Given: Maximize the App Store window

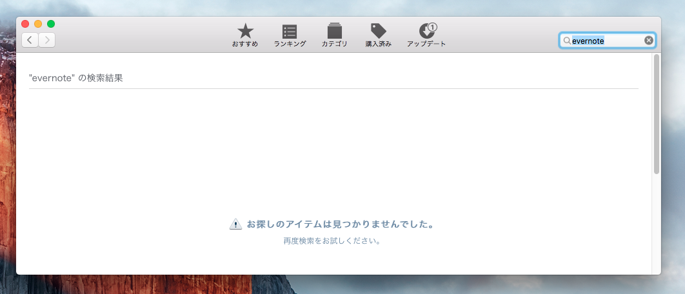Looking at the screenshot, I should pos(51,24).
